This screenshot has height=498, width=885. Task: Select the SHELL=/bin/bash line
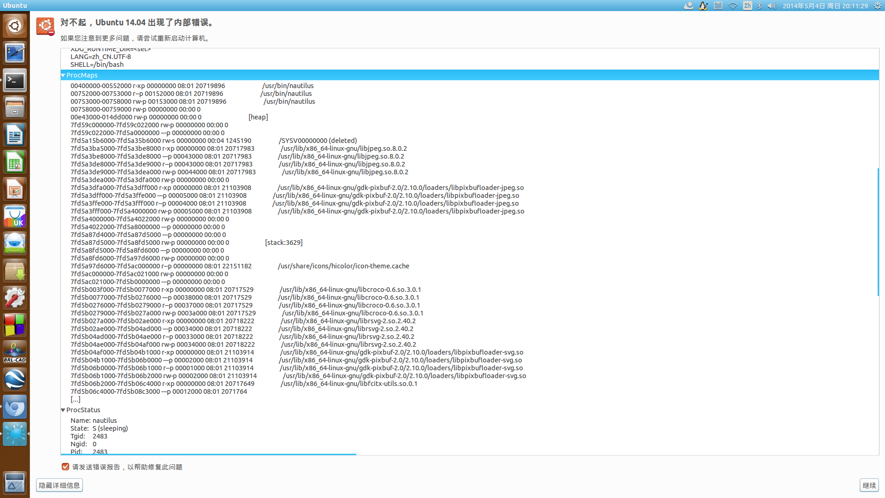click(x=97, y=65)
